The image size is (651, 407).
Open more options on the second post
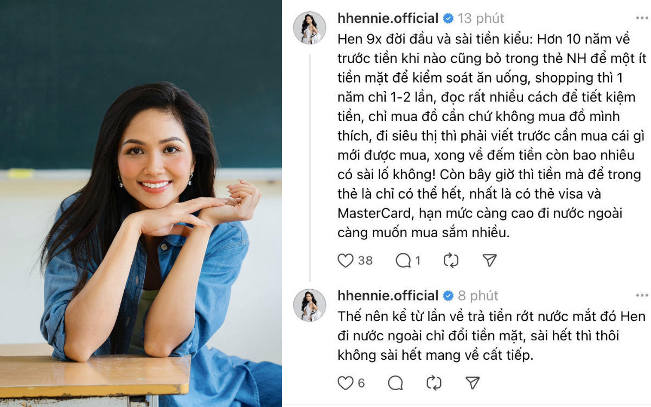(642, 296)
